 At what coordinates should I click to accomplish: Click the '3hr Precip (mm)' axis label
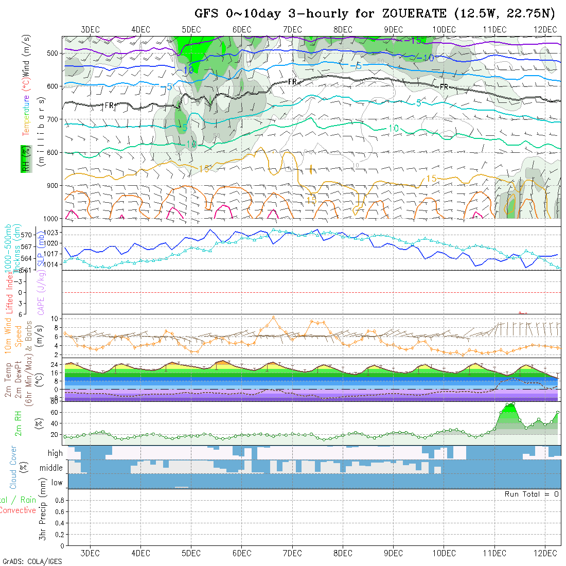[43, 509]
